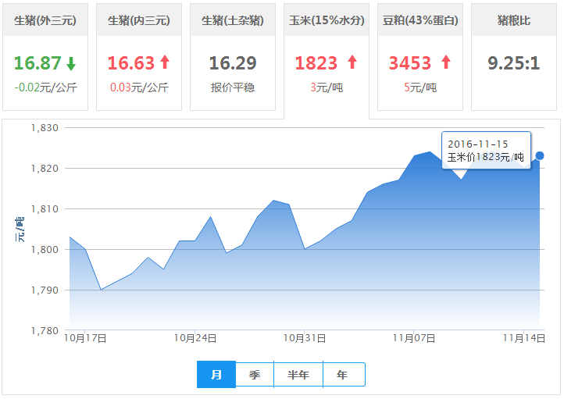
Task: Click the 3元/吨 change text
Action: [x=327, y=87]
